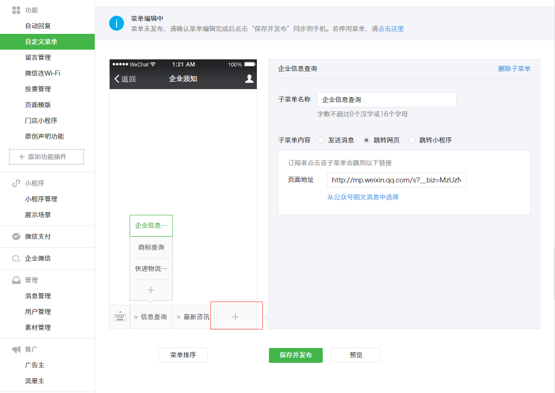Focus the 页面地址 URL input field
Image resolution: width=555 pixels, height=393 pixels.
[397, 180]
